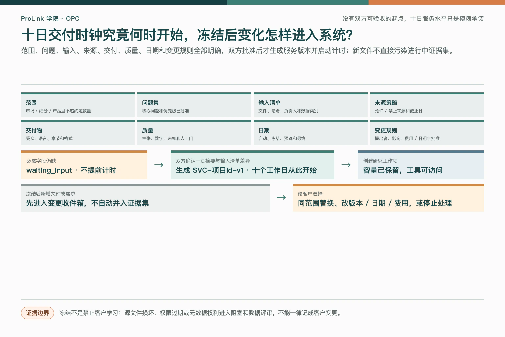Screen dimensions: 505x337
Task: Click the 同范围替换、改版本 options box
Action: pyautogui.click(x=388, y=198)
